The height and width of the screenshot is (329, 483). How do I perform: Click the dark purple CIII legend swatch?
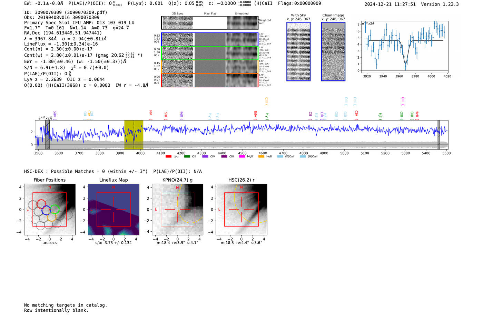click(224, 156)
